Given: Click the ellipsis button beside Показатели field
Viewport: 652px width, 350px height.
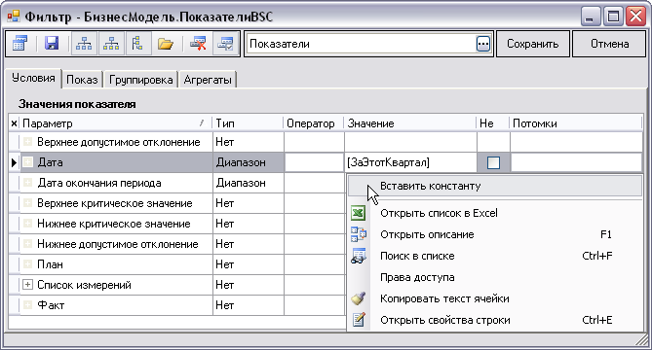Looking at the screenshot, I should click(482, 44).
